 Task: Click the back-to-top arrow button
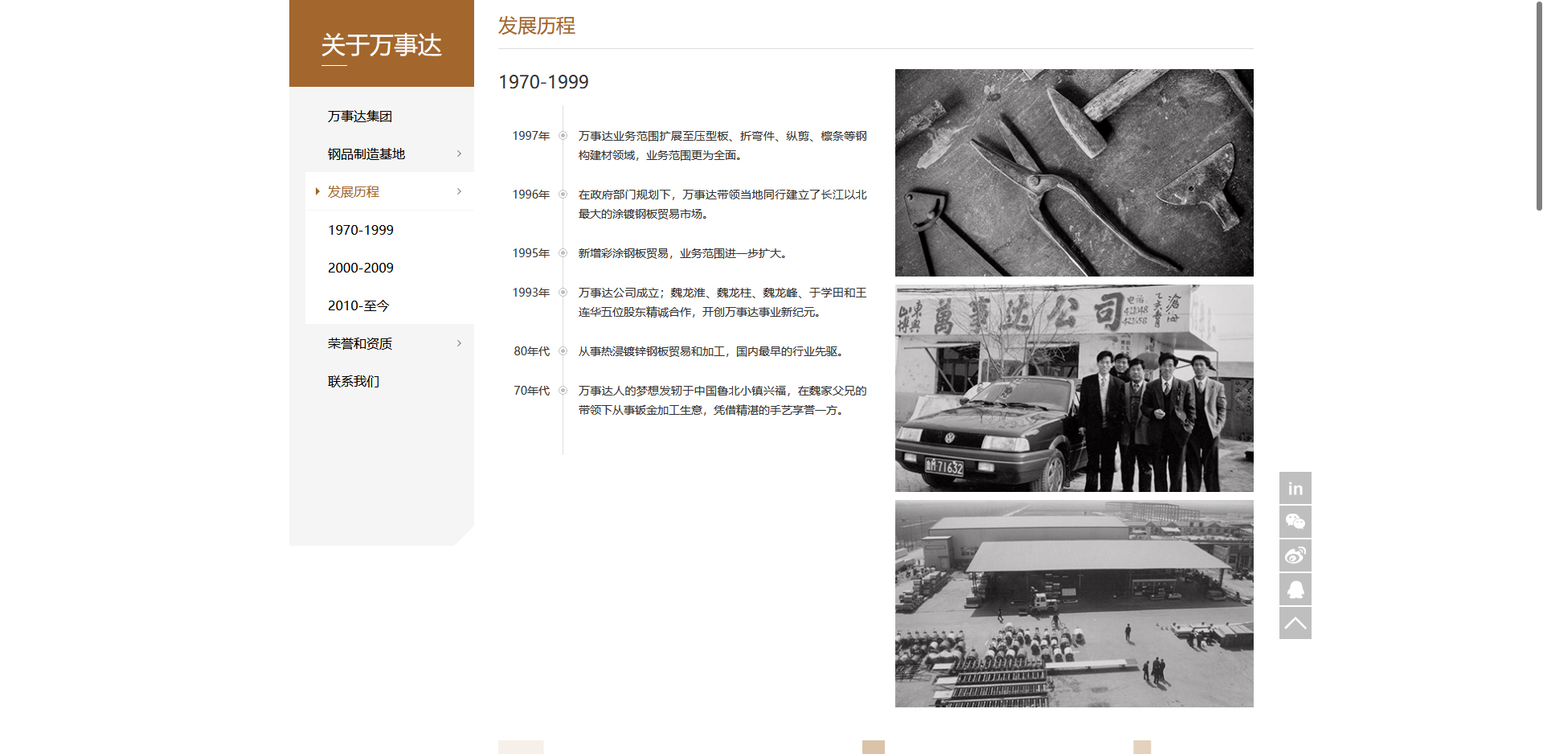(x=1295, y=623)
